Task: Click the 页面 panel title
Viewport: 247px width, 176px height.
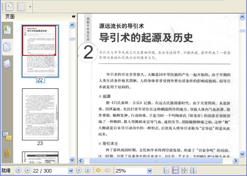Action: 10,17
